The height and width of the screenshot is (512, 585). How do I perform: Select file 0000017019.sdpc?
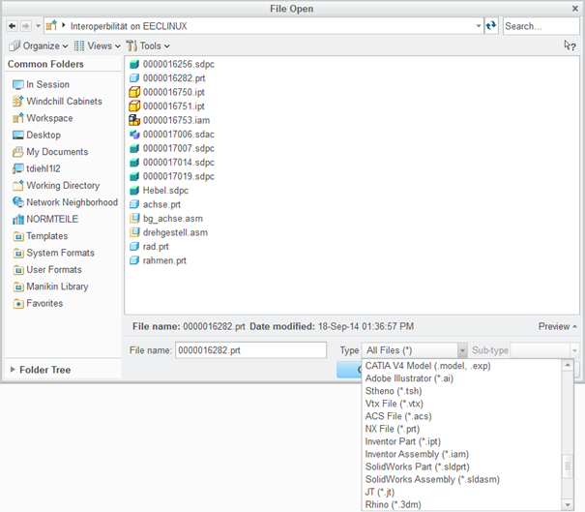tap(171, 176)
